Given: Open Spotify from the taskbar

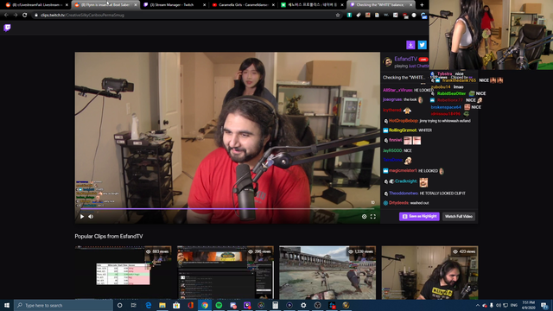Looking at the screenshot, I should (x=219, y=305).
